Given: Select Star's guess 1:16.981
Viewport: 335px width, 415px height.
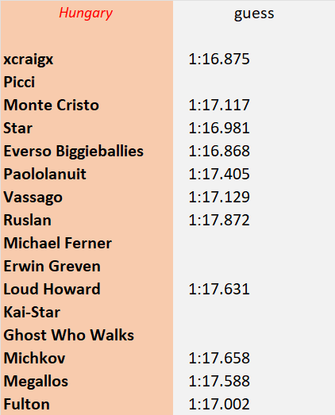Looking at the screenshot, I should 254,128.
